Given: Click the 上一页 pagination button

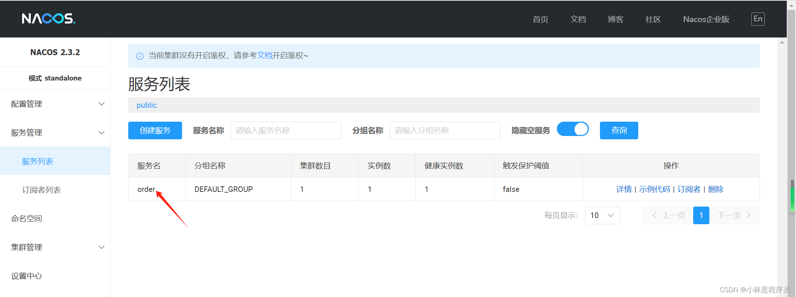Looking at the screenshot, I should (x=667, y=215).
